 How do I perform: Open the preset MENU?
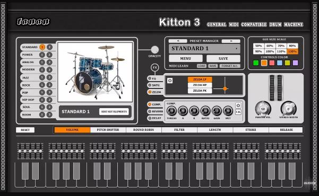coord(186,58)
